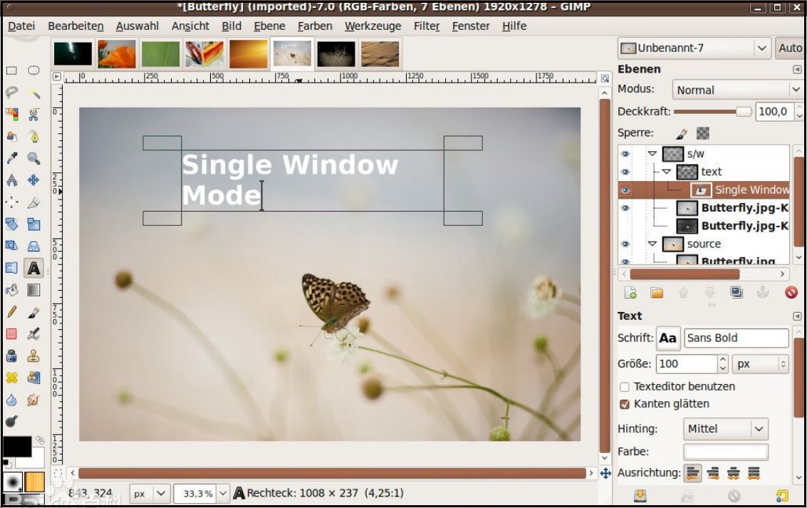Click the Aa font selector button

pos(668,338)
